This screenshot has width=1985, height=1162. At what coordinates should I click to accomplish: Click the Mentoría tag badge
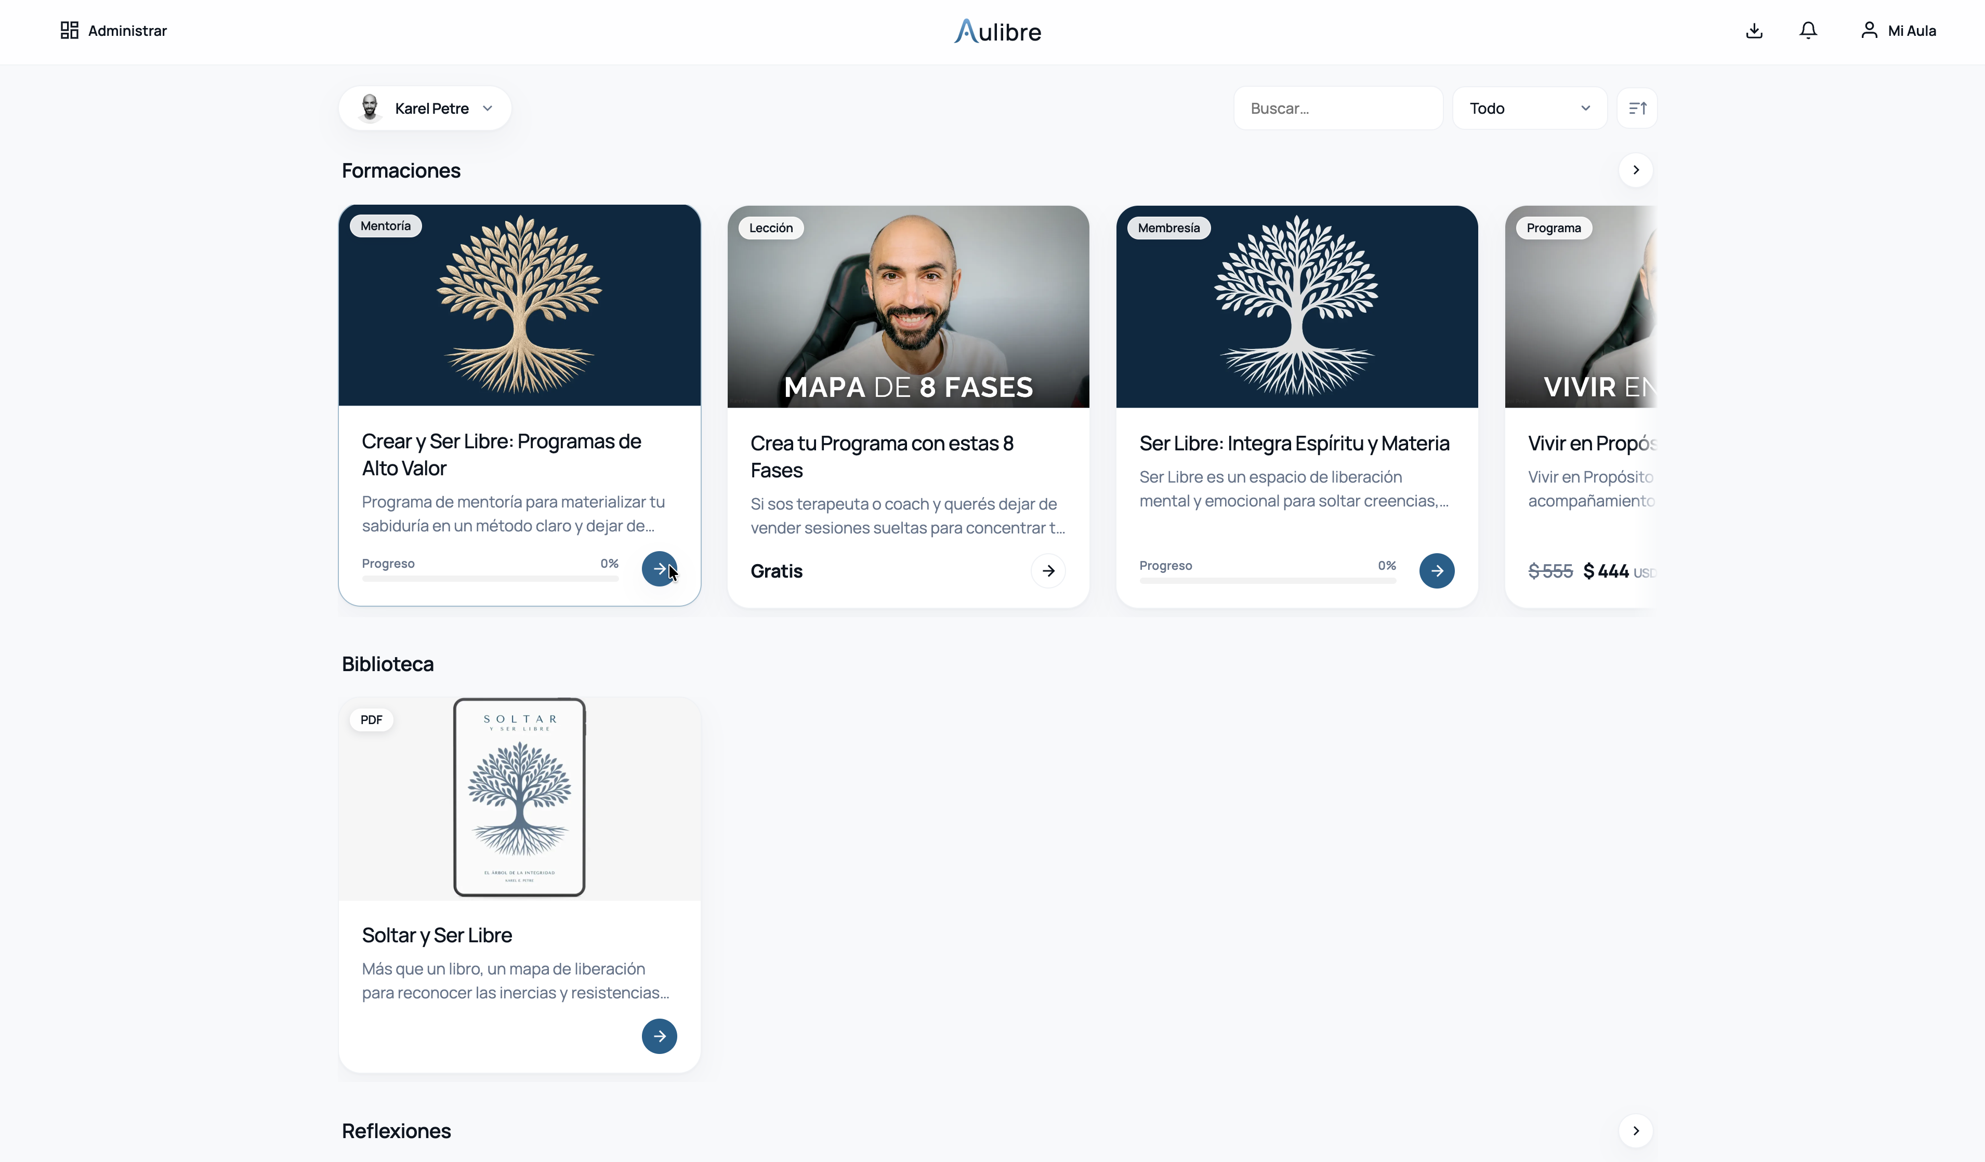[386, 226]
